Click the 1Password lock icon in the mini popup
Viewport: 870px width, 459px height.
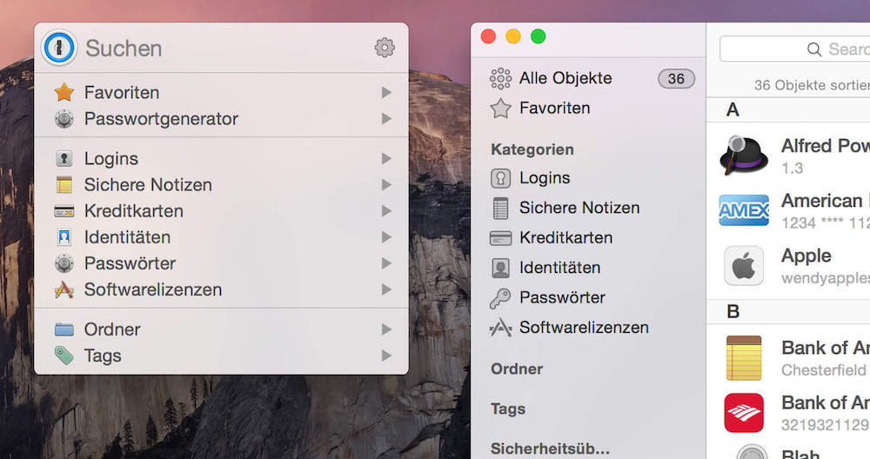[60, 47]
